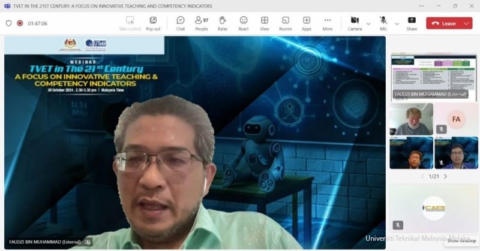Expand the Mic options chevron
This screenshot has width=480, height=251.
pyautogui.click(x=397, y=23)
